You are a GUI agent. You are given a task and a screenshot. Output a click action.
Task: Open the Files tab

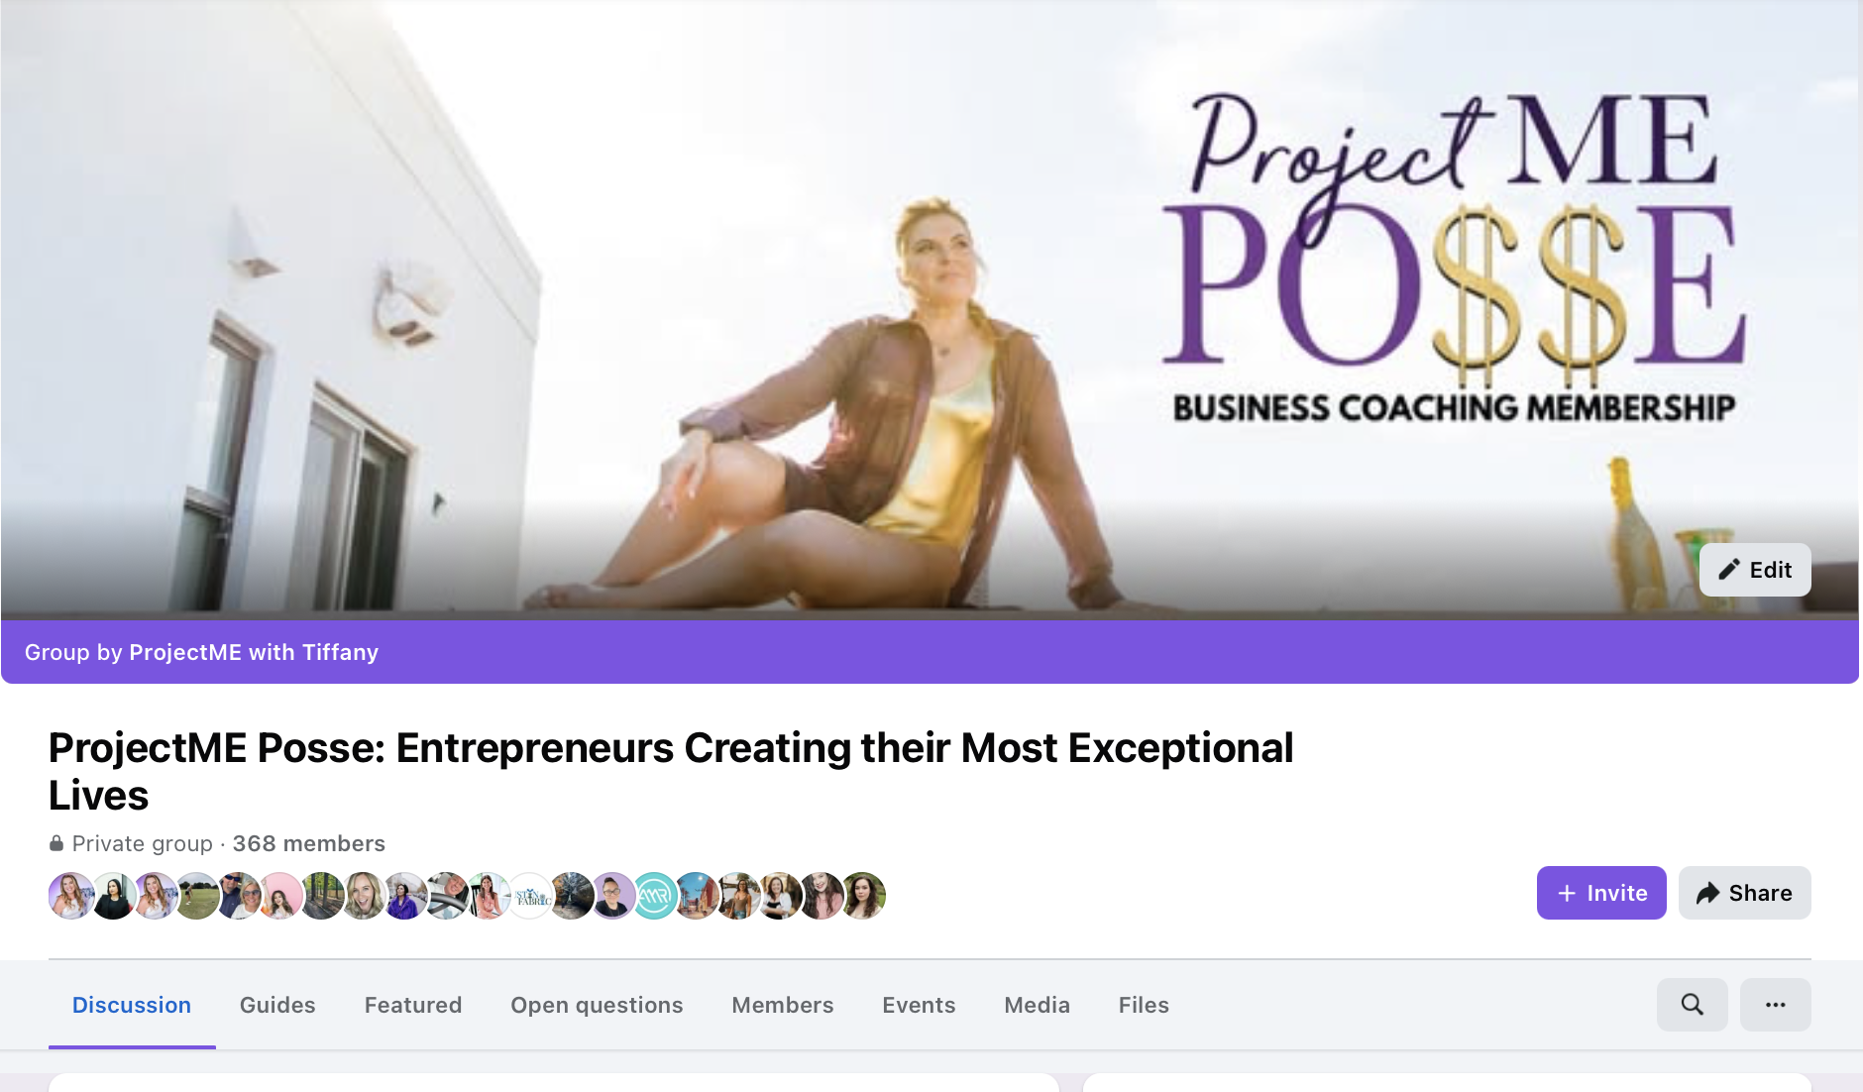pos(1144,1005)
